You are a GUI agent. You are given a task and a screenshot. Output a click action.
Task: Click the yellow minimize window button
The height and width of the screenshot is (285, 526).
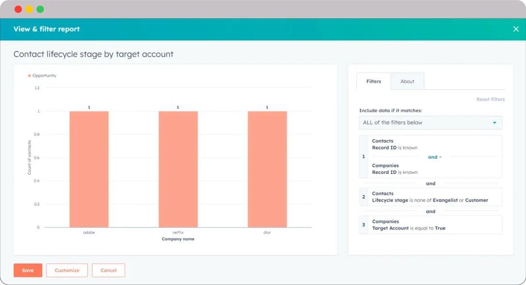[29, 9]
